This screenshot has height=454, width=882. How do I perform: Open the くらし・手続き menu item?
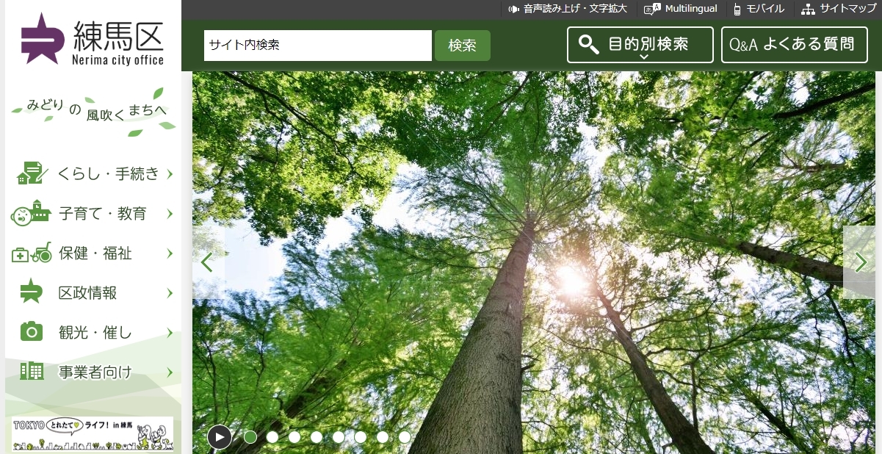click(x=93, y=174)
